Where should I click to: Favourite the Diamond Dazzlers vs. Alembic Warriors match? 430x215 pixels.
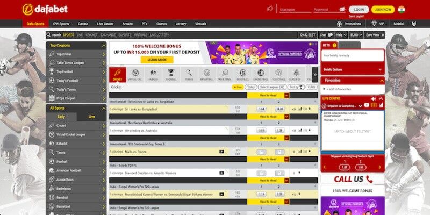299,173
